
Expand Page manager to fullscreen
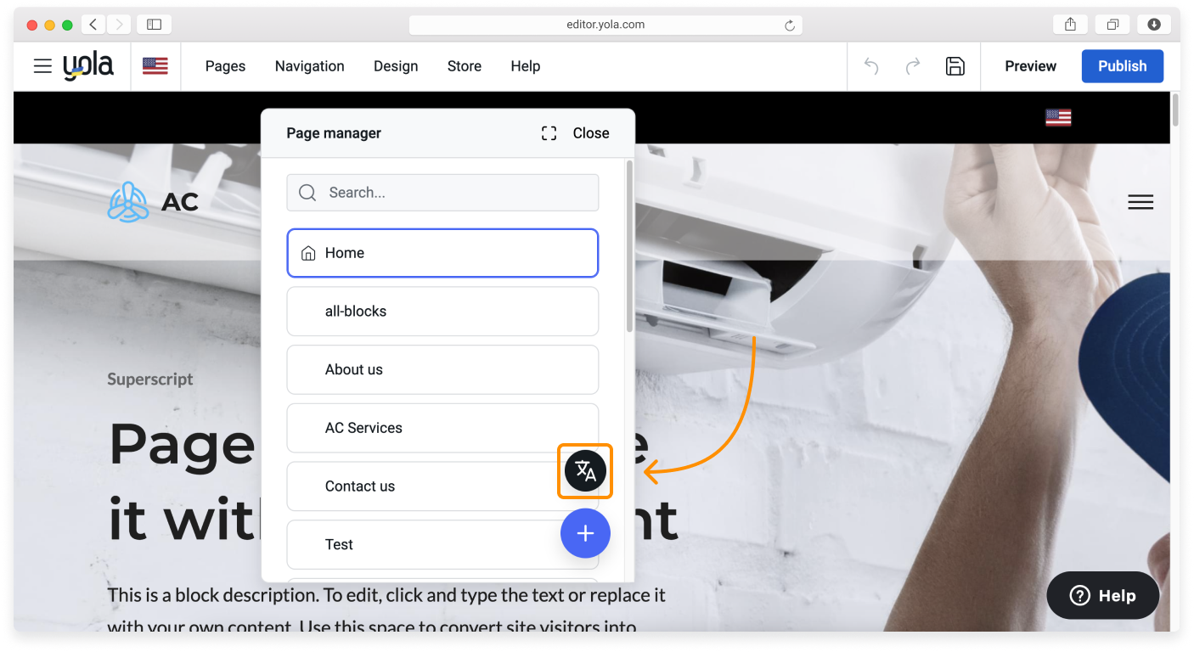[549, 133]
